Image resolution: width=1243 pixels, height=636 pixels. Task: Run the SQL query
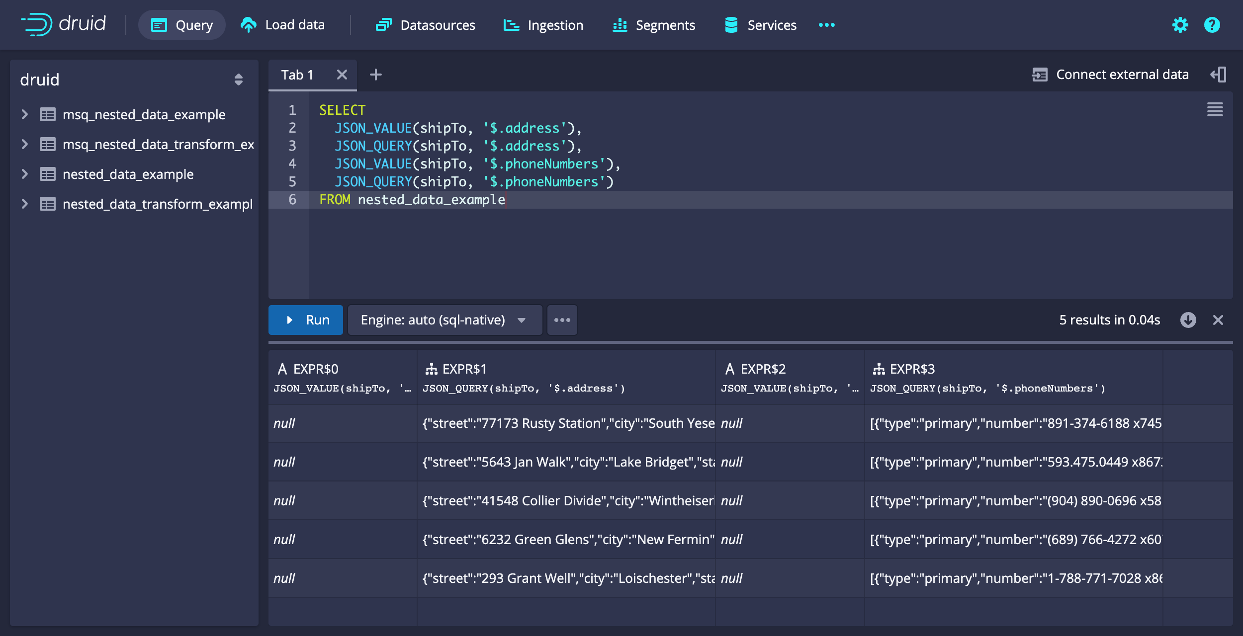[305, 319]
